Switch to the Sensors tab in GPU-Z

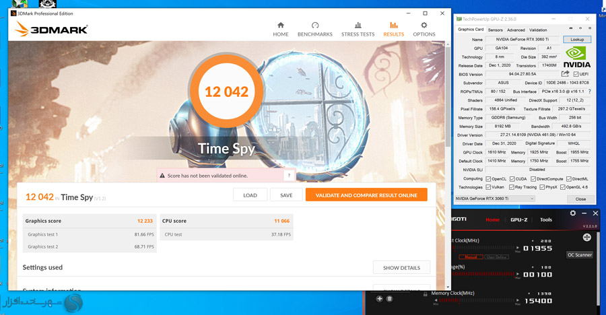[x=495, y=30]
